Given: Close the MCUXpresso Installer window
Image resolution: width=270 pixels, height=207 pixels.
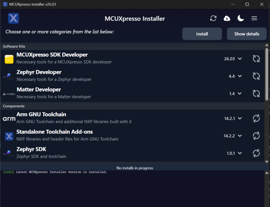Looking at the screenshot, I should point(262,4).
